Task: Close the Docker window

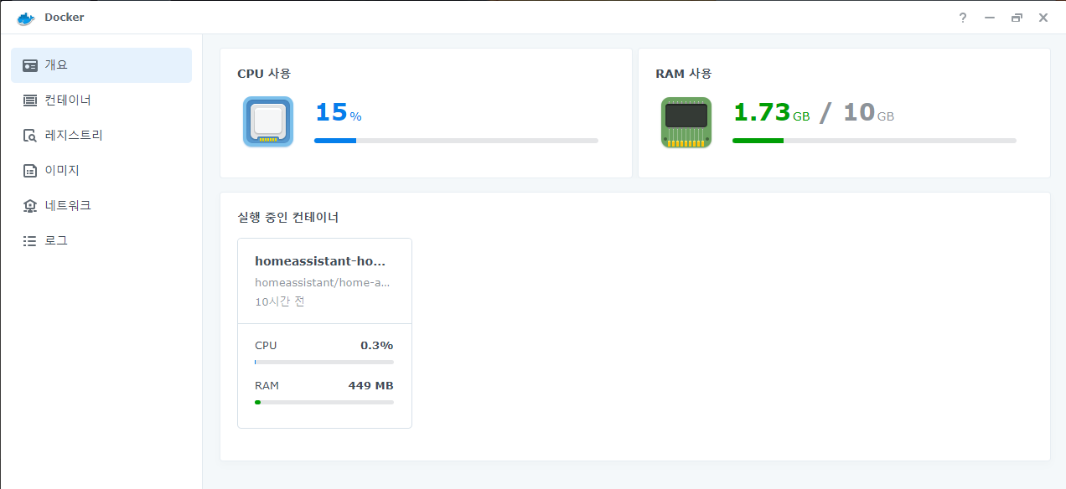Action: click(1043, 18)
